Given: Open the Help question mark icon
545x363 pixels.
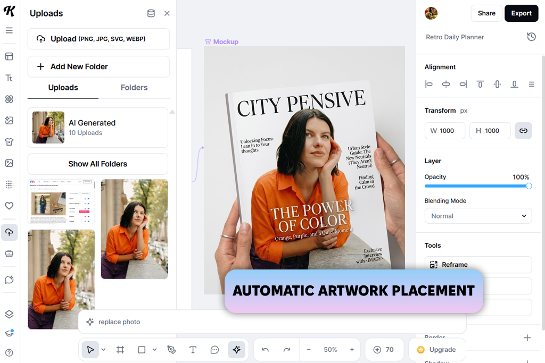Looking at the screenshot, I should (10, 352).
